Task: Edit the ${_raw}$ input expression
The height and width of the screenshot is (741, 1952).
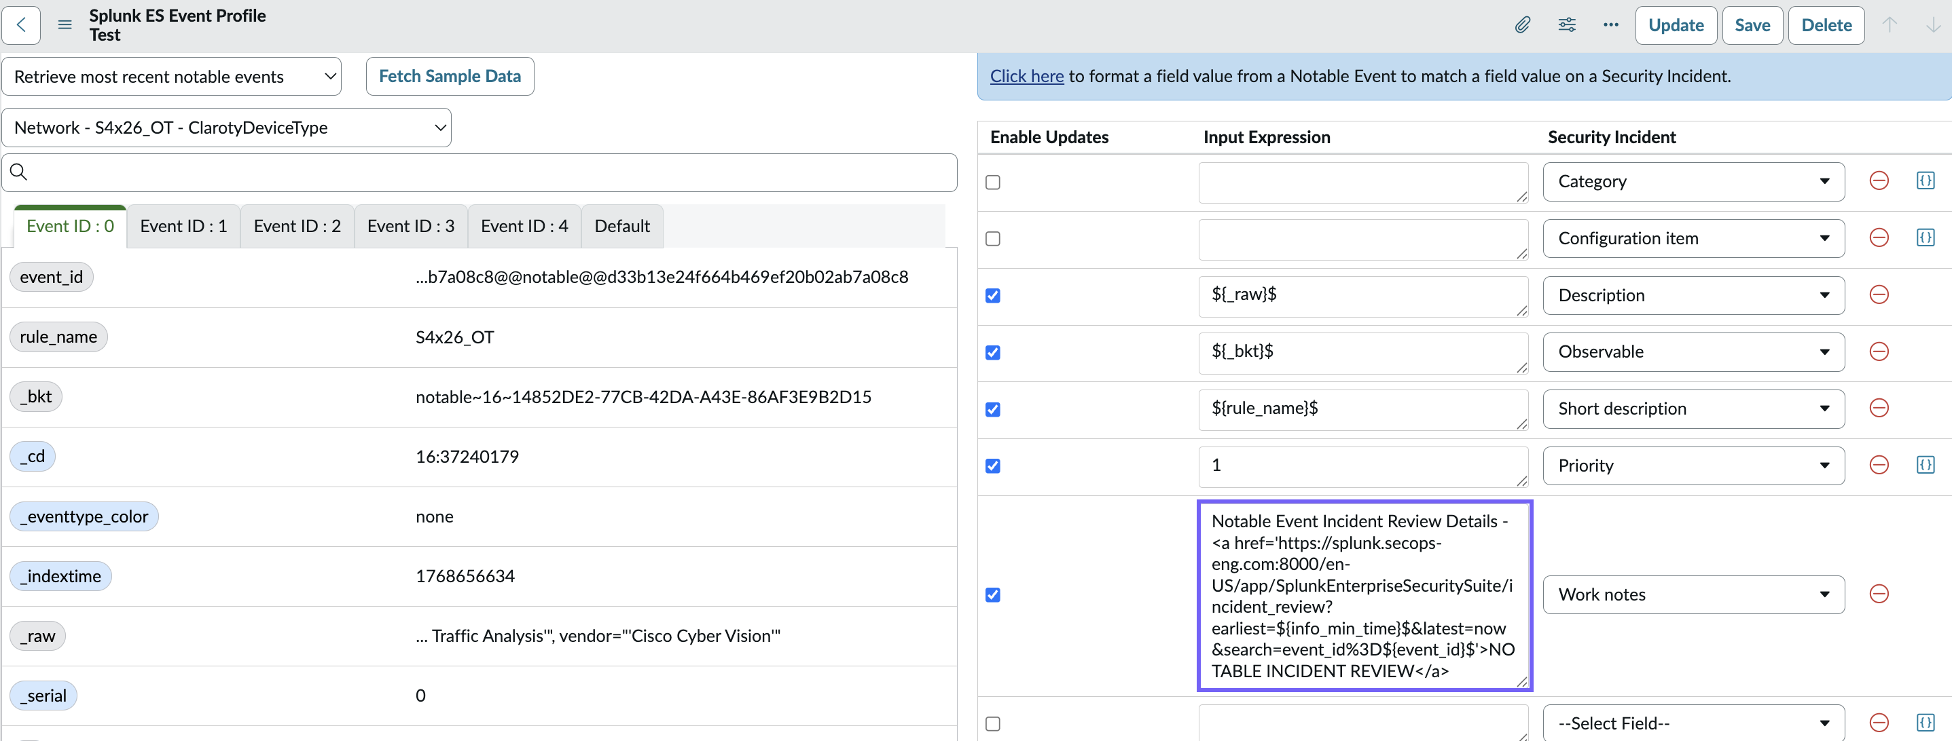Action: tap(1363, 296)
